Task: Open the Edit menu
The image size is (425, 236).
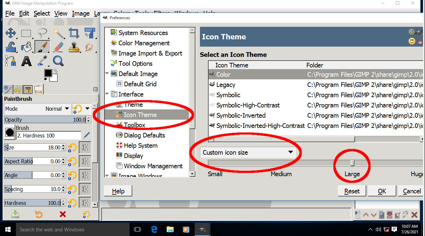Action: point(24,14)
